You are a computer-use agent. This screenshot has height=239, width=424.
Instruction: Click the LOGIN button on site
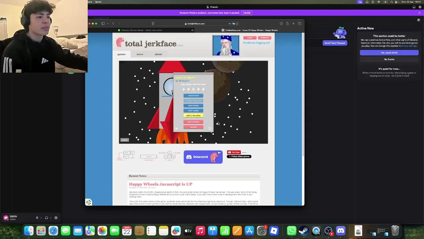coord(250,38)
